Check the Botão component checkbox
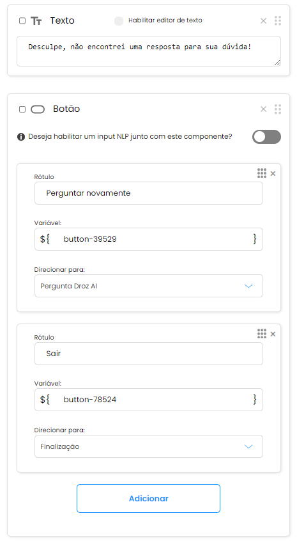Image resolution: width=297 pixels, height=541 pixels. (22, 109)
